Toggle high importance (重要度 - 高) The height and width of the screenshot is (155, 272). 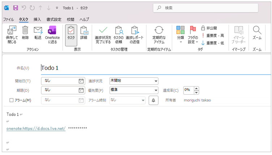(213, 35)
